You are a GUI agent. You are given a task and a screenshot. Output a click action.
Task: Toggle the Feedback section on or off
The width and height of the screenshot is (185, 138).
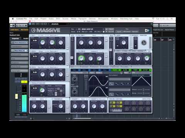[52, 99]
